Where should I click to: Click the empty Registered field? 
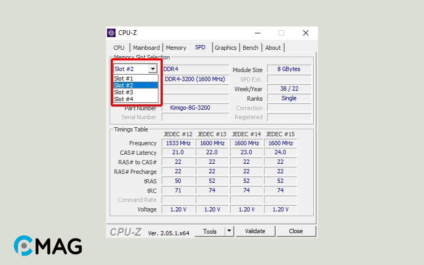289,117
